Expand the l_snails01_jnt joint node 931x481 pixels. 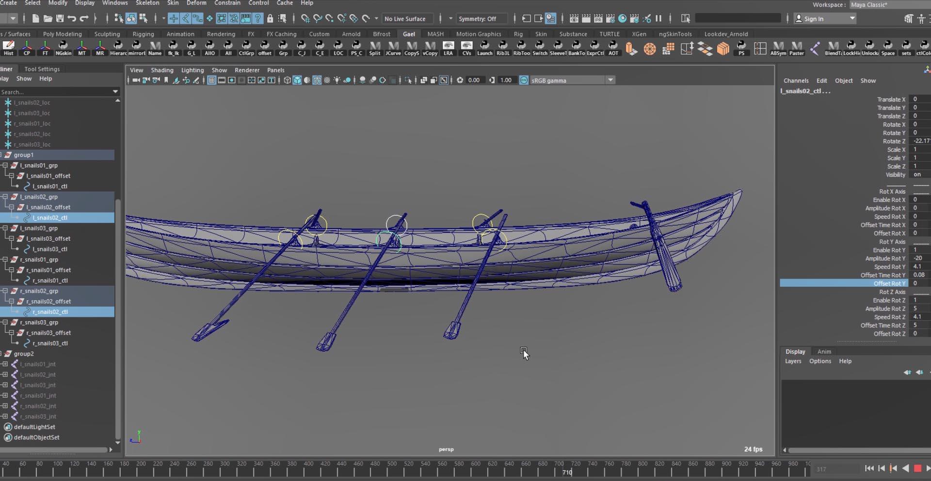[5, 364]
